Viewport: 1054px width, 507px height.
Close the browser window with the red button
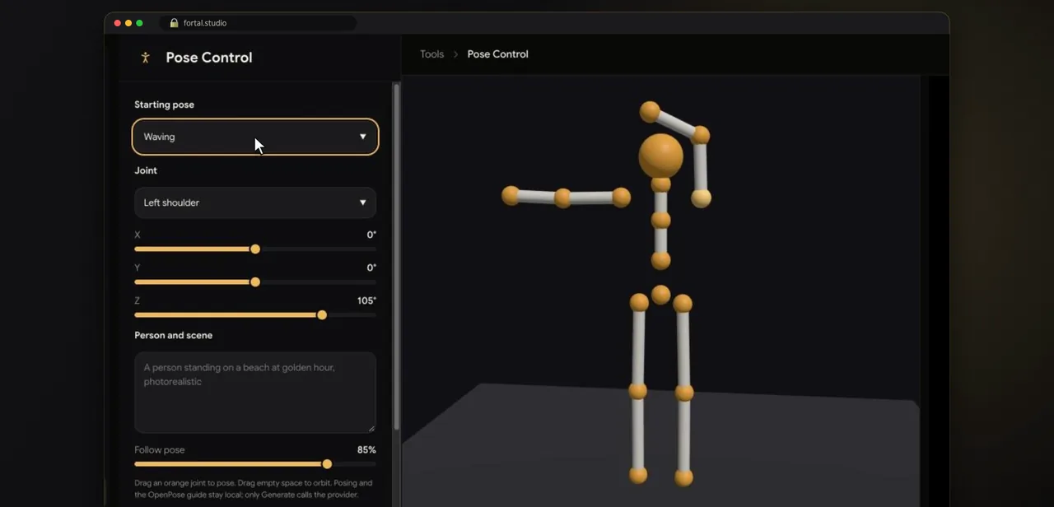pos(118,23)
